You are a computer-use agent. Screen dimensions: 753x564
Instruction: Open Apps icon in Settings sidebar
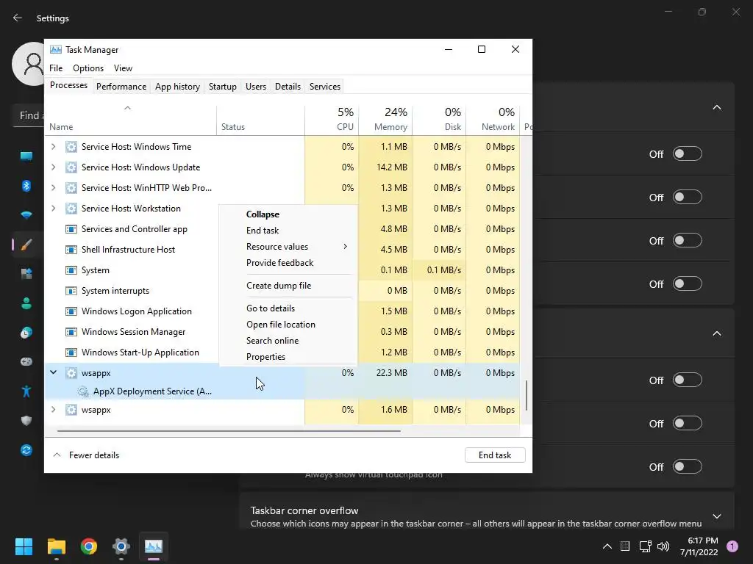[26, 274]
